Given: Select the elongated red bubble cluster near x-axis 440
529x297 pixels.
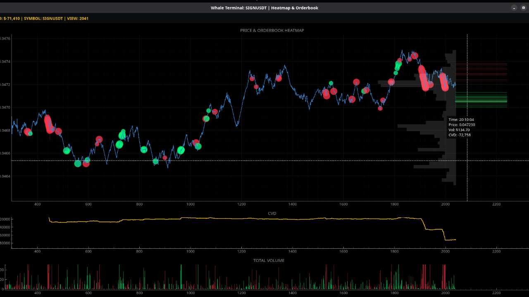Looking at the screenshot, I should tap(49, 124).
